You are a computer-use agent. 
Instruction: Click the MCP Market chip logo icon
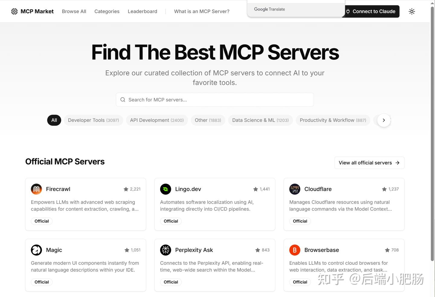click(14, 11)
